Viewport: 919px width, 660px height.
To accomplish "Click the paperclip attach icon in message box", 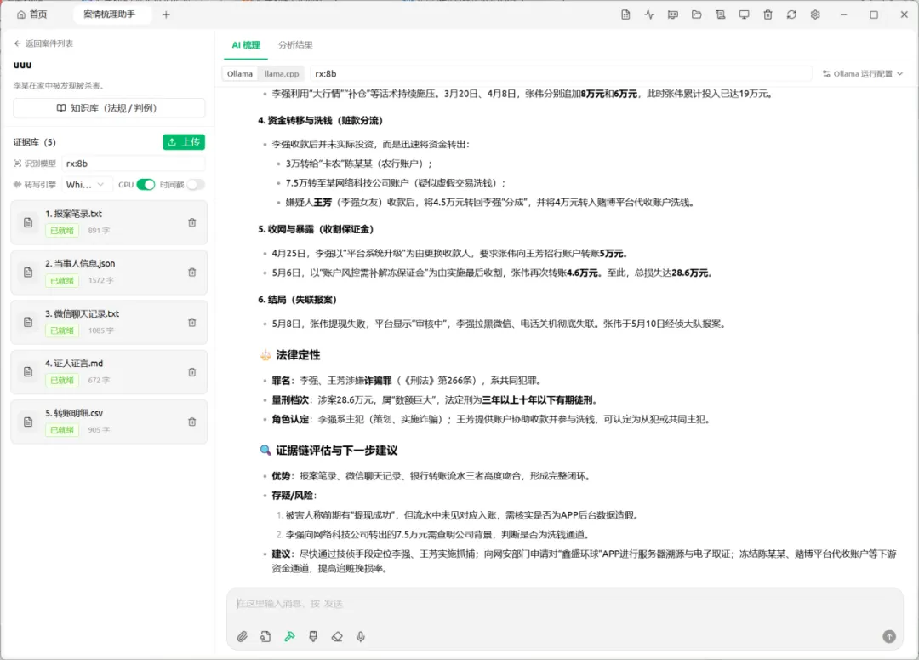I will 242,636.
